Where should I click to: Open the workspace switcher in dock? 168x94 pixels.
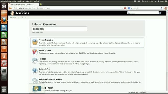click(x=4, y=78)
